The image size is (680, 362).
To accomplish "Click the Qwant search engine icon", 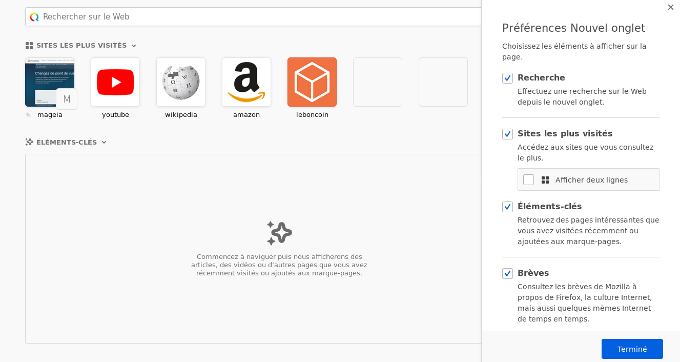I will pyautogui.click(x=34, y=17).
